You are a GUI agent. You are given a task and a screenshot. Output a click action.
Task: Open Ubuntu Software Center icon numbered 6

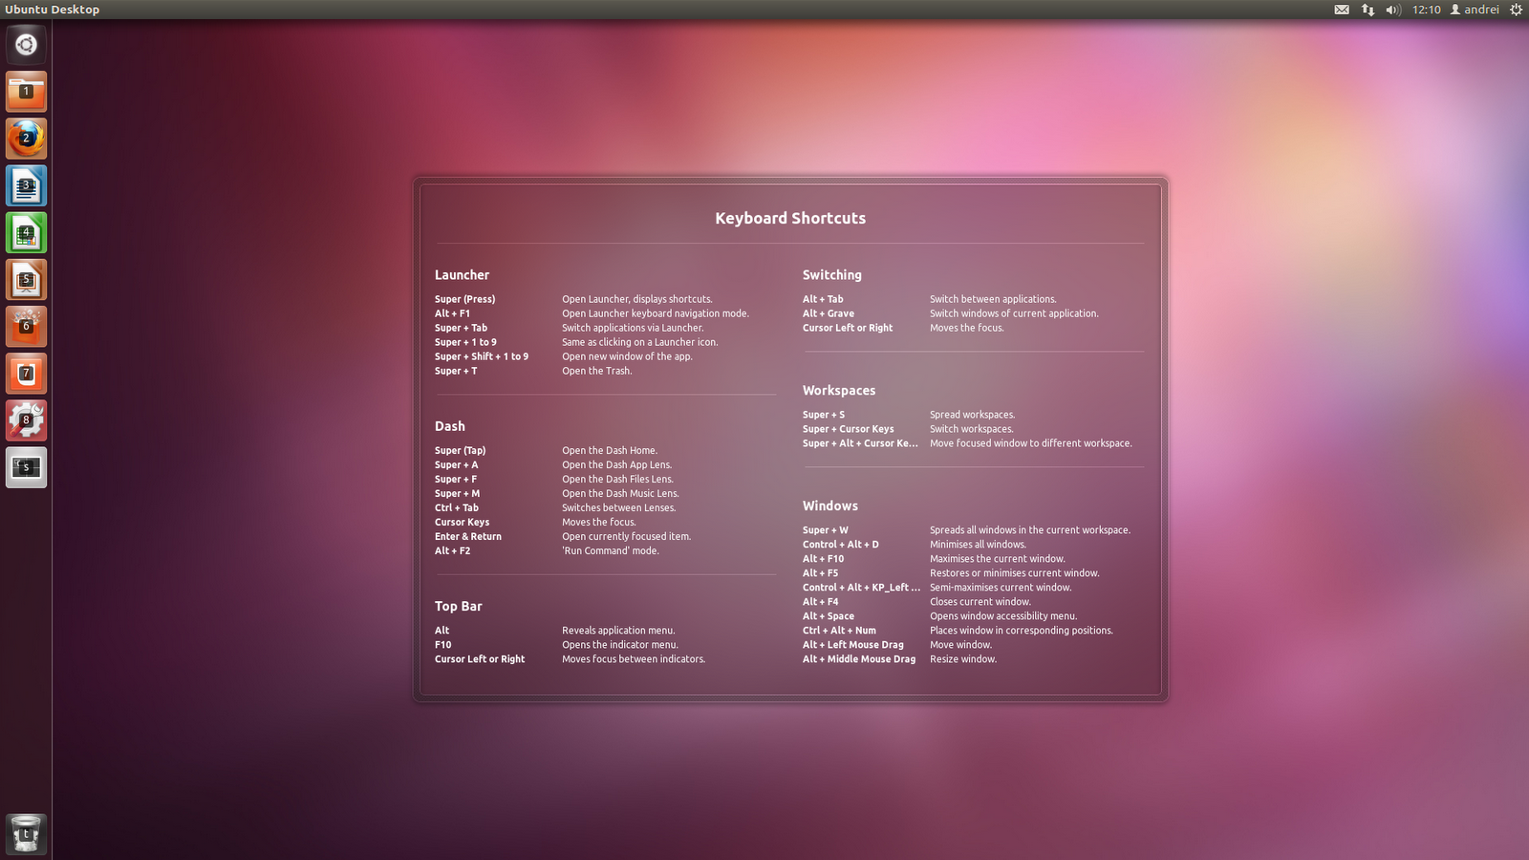point(26,326)
